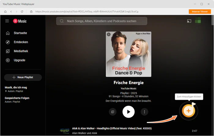Open the three-dot more options menu
214x136 pixels.
pos(144,112)
